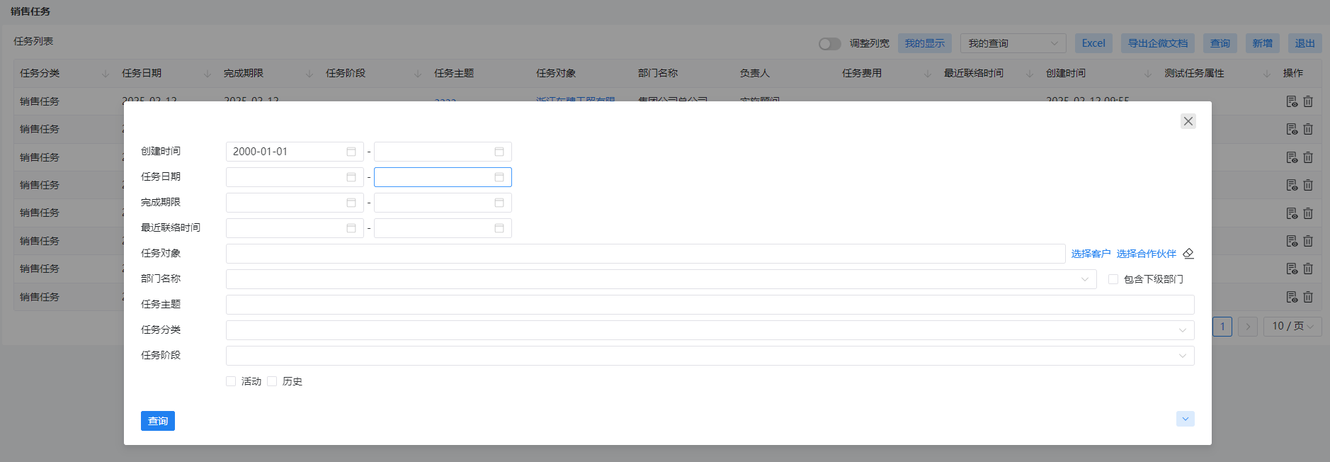Click the sort arrow on 任务日期 column

point(208,74)
